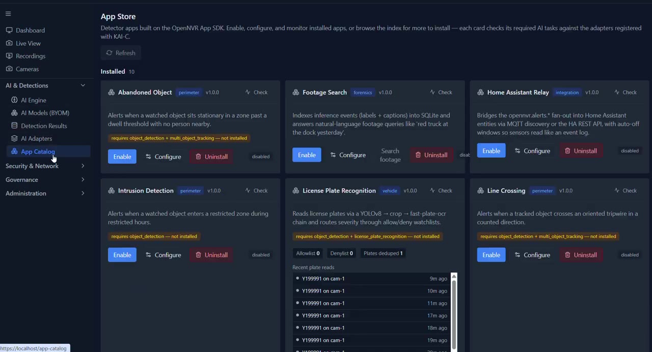Select the plate read from 9m ago
Viewport: 652px width, 352px height.
[x=371, y=279]
